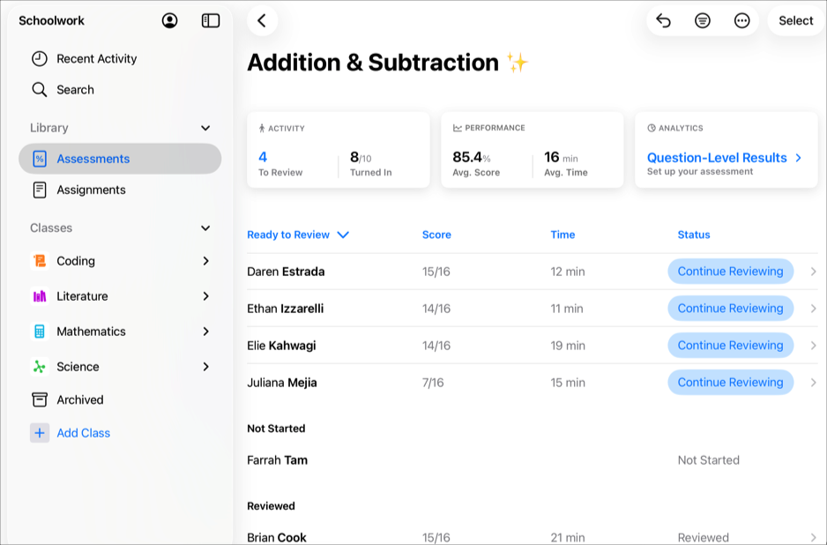The image size is (827, 545).
Task: Open the Ready to Review sort dropdown
Action: pos(296,235)
